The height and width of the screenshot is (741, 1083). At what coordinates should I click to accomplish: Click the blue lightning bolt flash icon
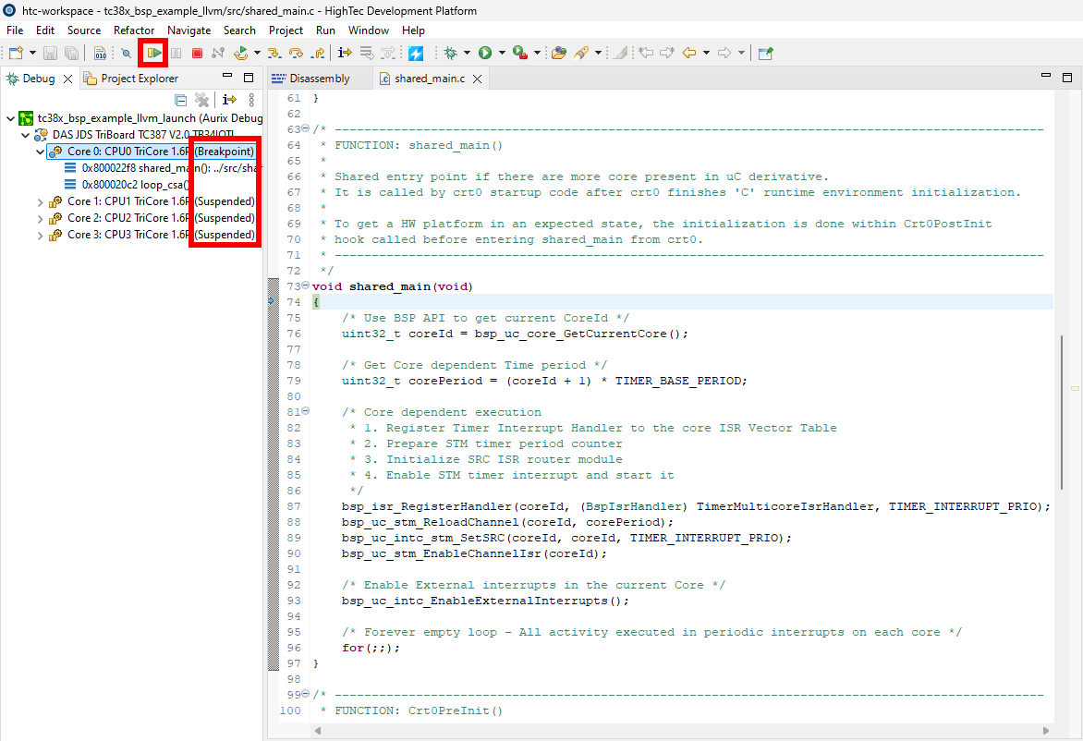point(416,54)
